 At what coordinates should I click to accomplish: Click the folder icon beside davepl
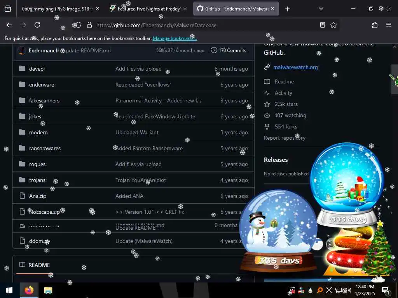(x=22, y=68)
